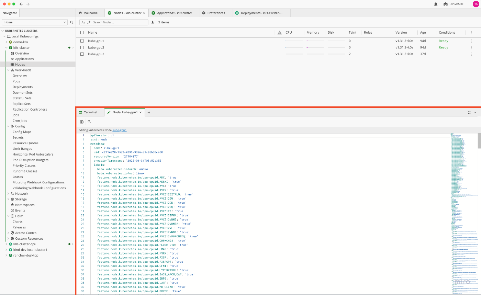
Task: Switch to the Welcome tab
Action: click(90, 13)
